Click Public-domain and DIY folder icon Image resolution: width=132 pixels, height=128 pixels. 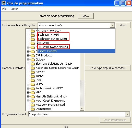click(x=33, y=88)
